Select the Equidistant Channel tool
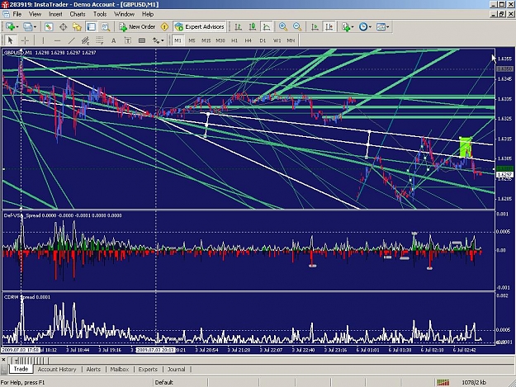 coord(86,40)
